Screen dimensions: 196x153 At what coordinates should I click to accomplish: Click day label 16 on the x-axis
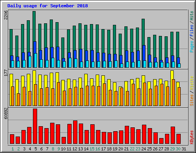[x=98, y=149]
